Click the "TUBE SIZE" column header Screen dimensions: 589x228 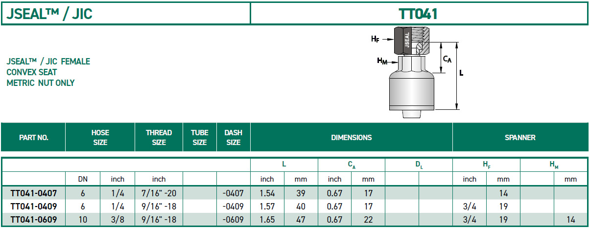click(200, 137)
